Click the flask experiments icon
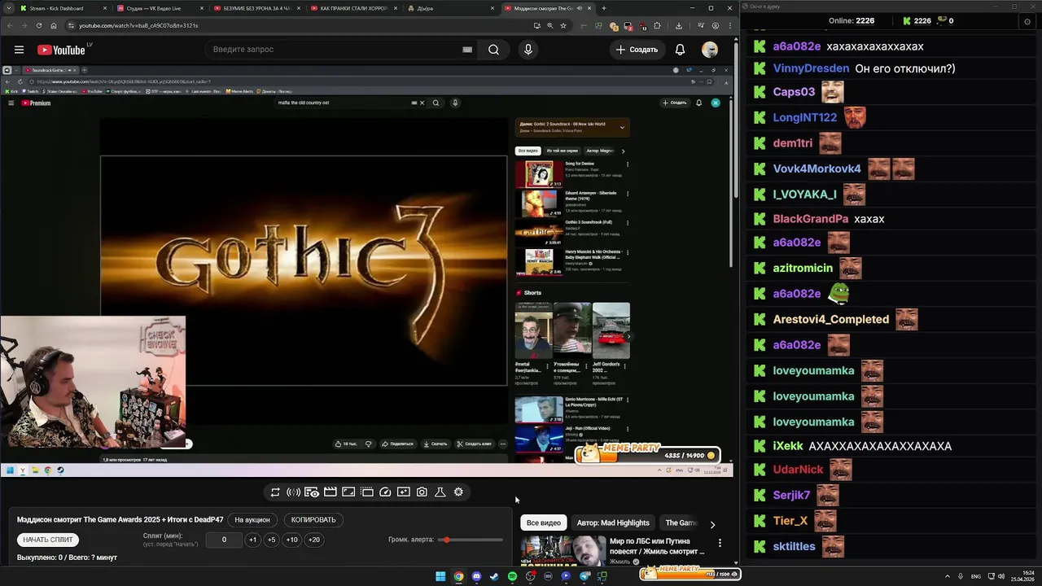 pos(440,492)
